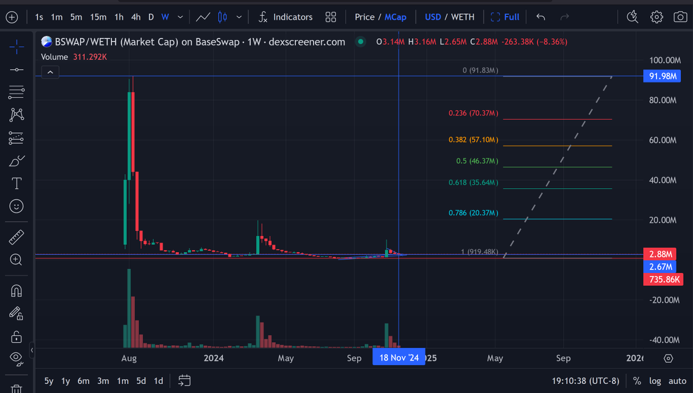Toggle lock all drawings

click(17, 336)
